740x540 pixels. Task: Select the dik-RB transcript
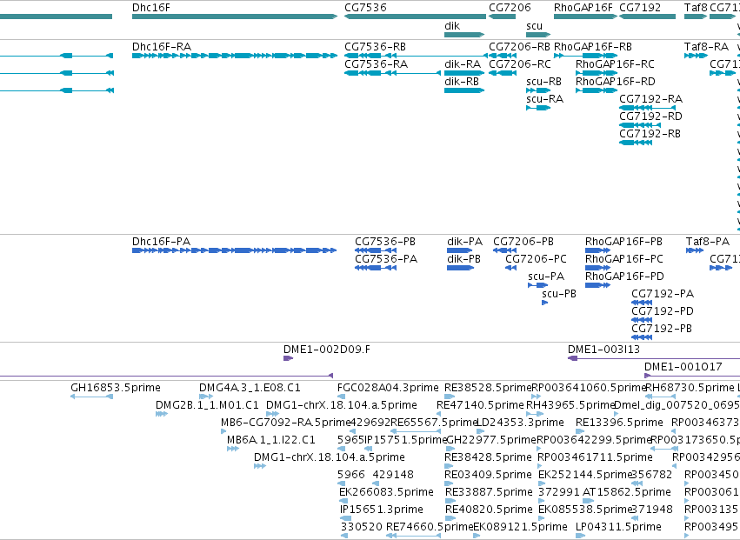tap(464, 90)
